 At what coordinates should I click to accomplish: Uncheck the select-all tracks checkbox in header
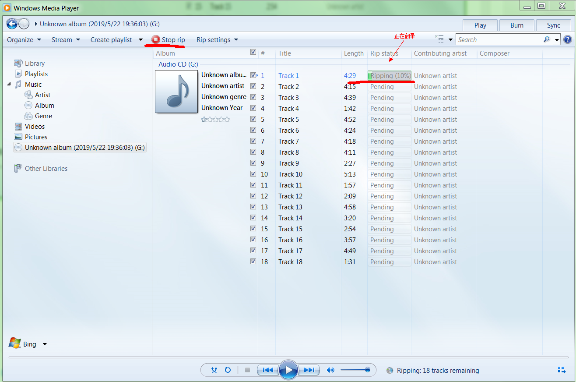point(253,52)
